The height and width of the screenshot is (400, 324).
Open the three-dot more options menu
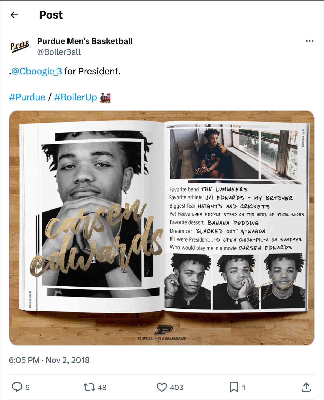[x=309, y=41]
